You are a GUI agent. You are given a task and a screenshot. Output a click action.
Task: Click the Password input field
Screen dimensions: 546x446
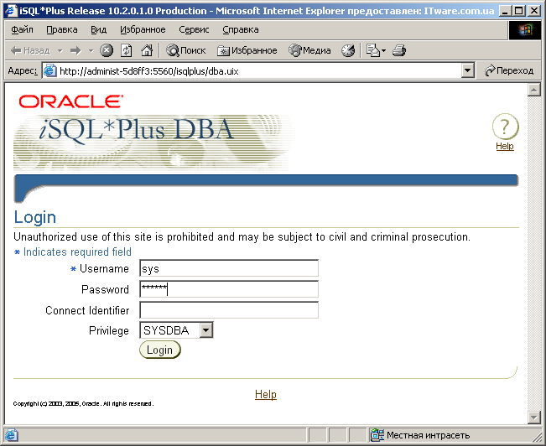pyautogui.click(x=229, y=289)
